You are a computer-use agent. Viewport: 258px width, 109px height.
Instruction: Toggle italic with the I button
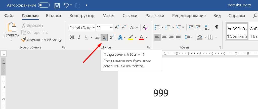coord(79,37)
